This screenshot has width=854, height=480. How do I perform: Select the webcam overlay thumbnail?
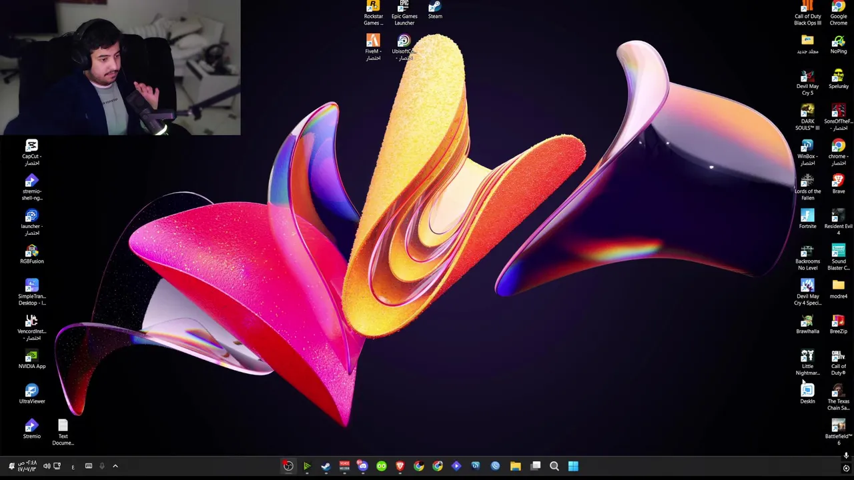(120, 67)
